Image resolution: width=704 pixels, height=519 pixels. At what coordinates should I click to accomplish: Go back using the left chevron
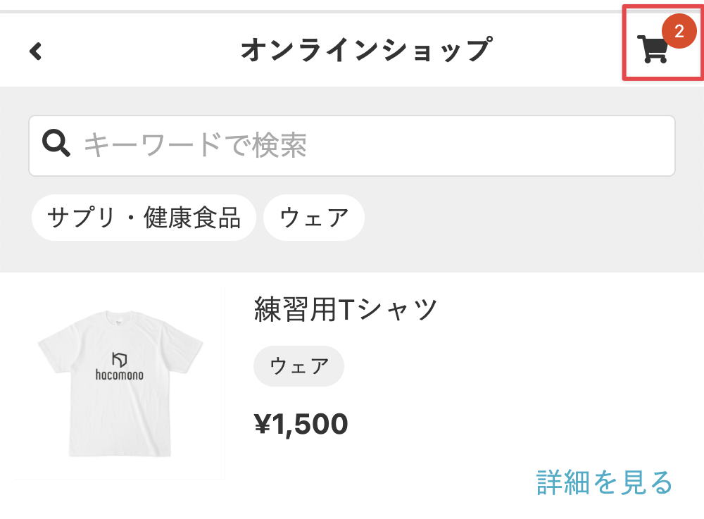coord(36,51)
